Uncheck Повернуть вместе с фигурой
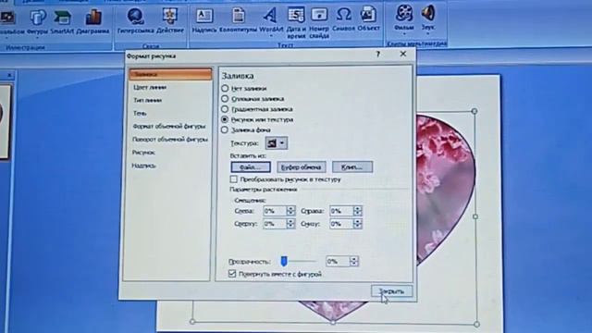 (232, 274)
